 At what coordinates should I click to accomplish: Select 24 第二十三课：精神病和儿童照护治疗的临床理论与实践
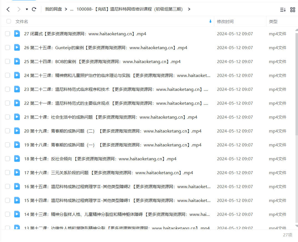[117, 76]
